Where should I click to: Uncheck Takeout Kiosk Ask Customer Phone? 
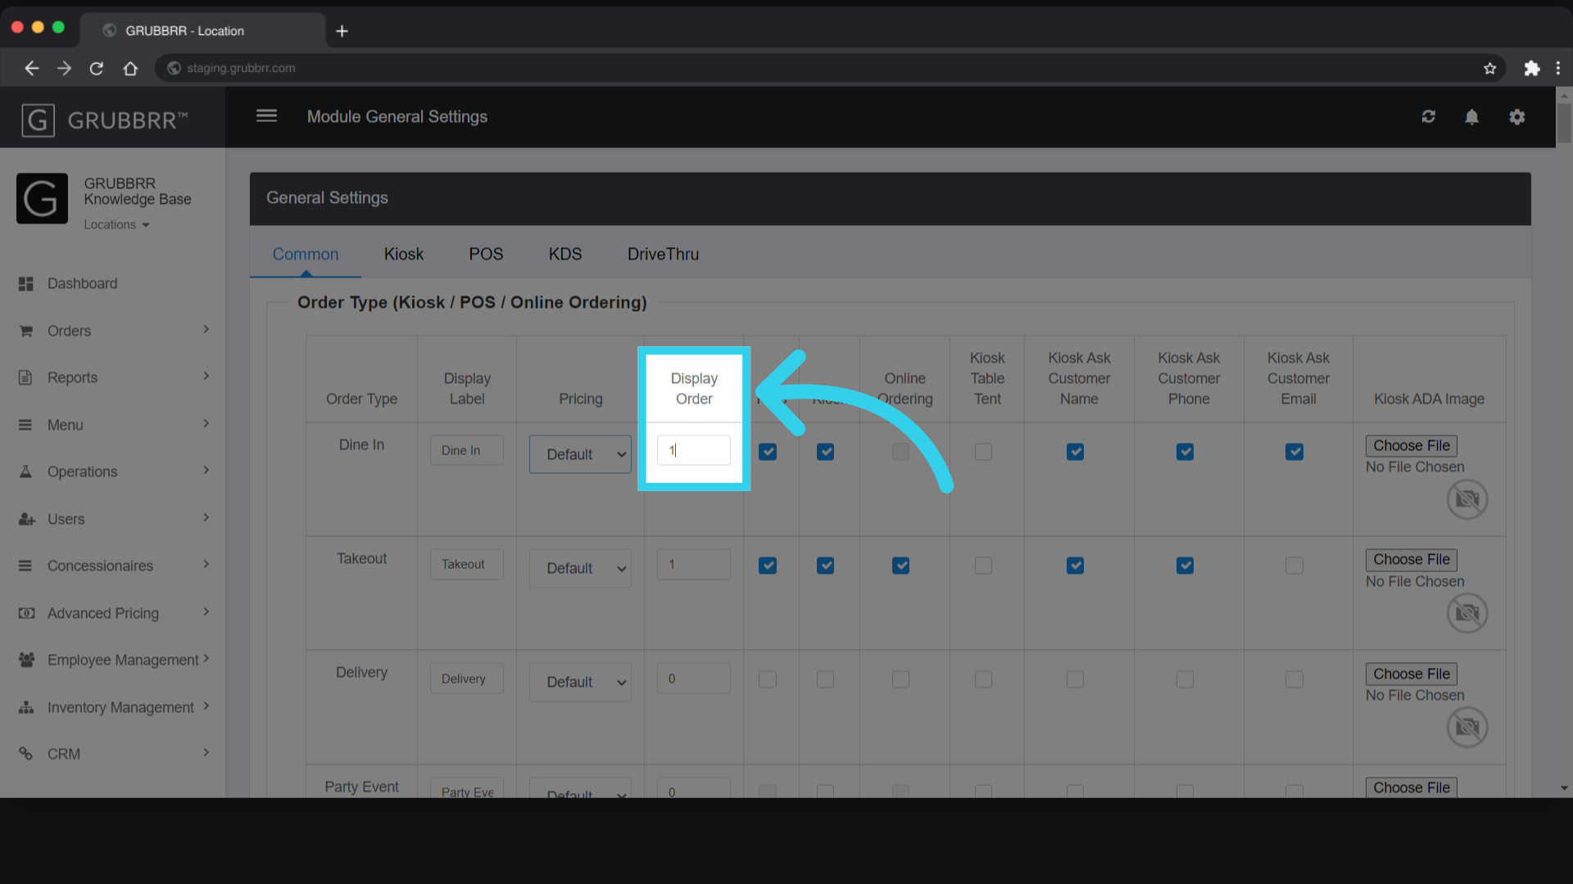[x=1185, y=566]
